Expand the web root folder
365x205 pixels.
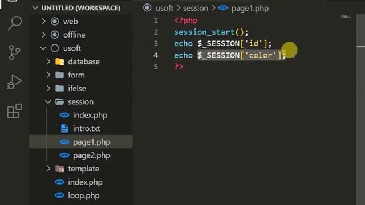(x=43, y=22)
